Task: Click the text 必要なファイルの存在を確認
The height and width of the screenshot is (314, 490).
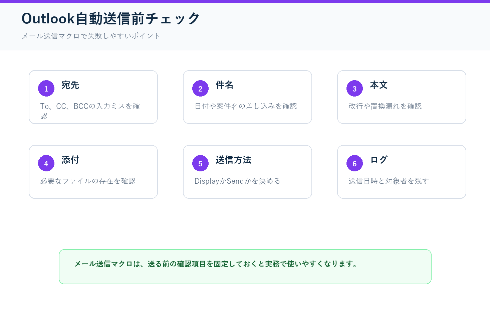Action: 88,181
